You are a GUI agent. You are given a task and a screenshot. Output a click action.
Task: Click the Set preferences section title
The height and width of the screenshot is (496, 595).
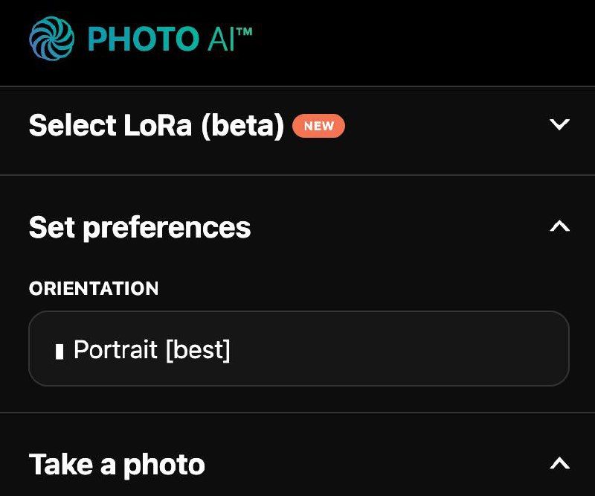pos(140,227)
